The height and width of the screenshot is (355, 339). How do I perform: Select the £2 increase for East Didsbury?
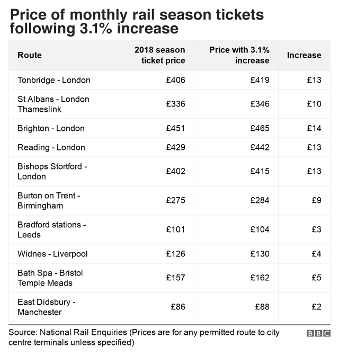(x=316, y=307)
